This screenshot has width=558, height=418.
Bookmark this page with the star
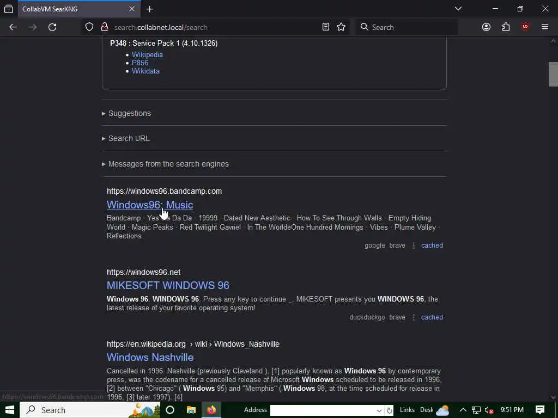[341, 27]
